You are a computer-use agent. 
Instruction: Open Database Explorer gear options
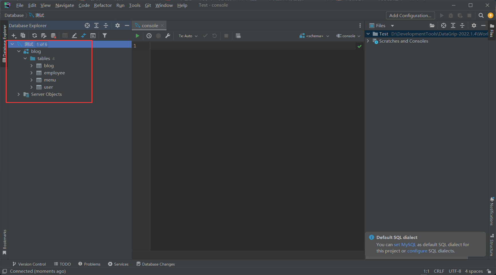118,25
